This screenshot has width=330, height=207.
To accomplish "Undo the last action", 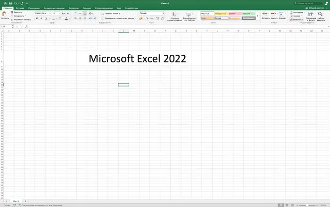I will tap(16, 3).
